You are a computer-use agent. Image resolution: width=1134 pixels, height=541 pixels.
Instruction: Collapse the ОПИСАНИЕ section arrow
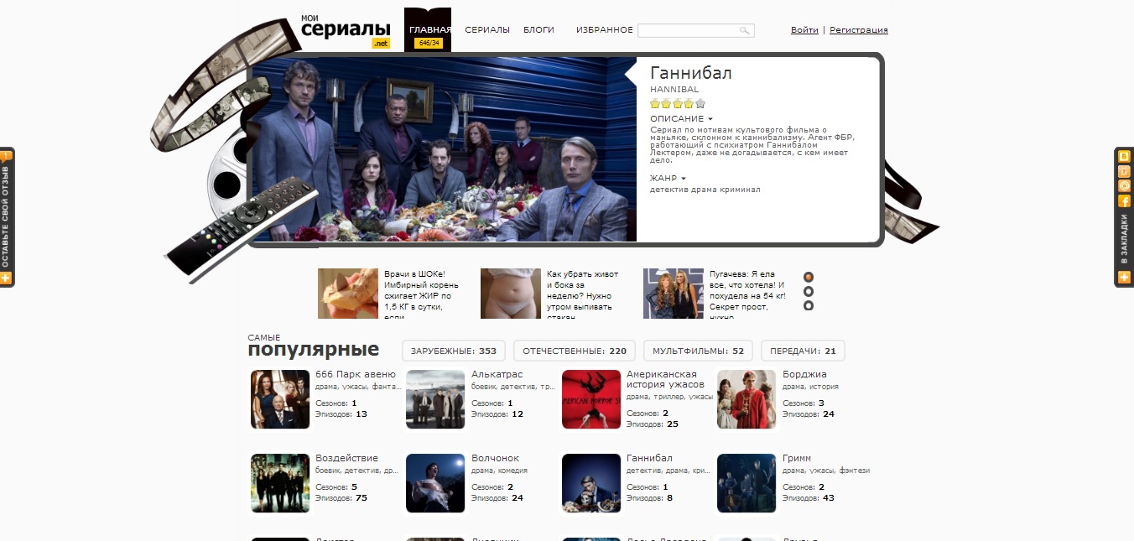pos(710,119)
